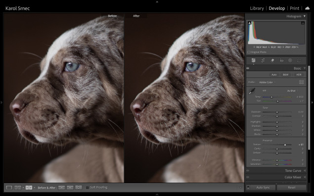Click the HDR button
The width and height of the screenshot is (314, 196).
click(x=299, y=75)
